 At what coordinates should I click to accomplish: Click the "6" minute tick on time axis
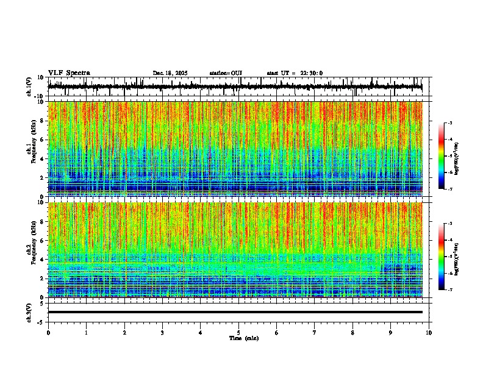point(277,333)
